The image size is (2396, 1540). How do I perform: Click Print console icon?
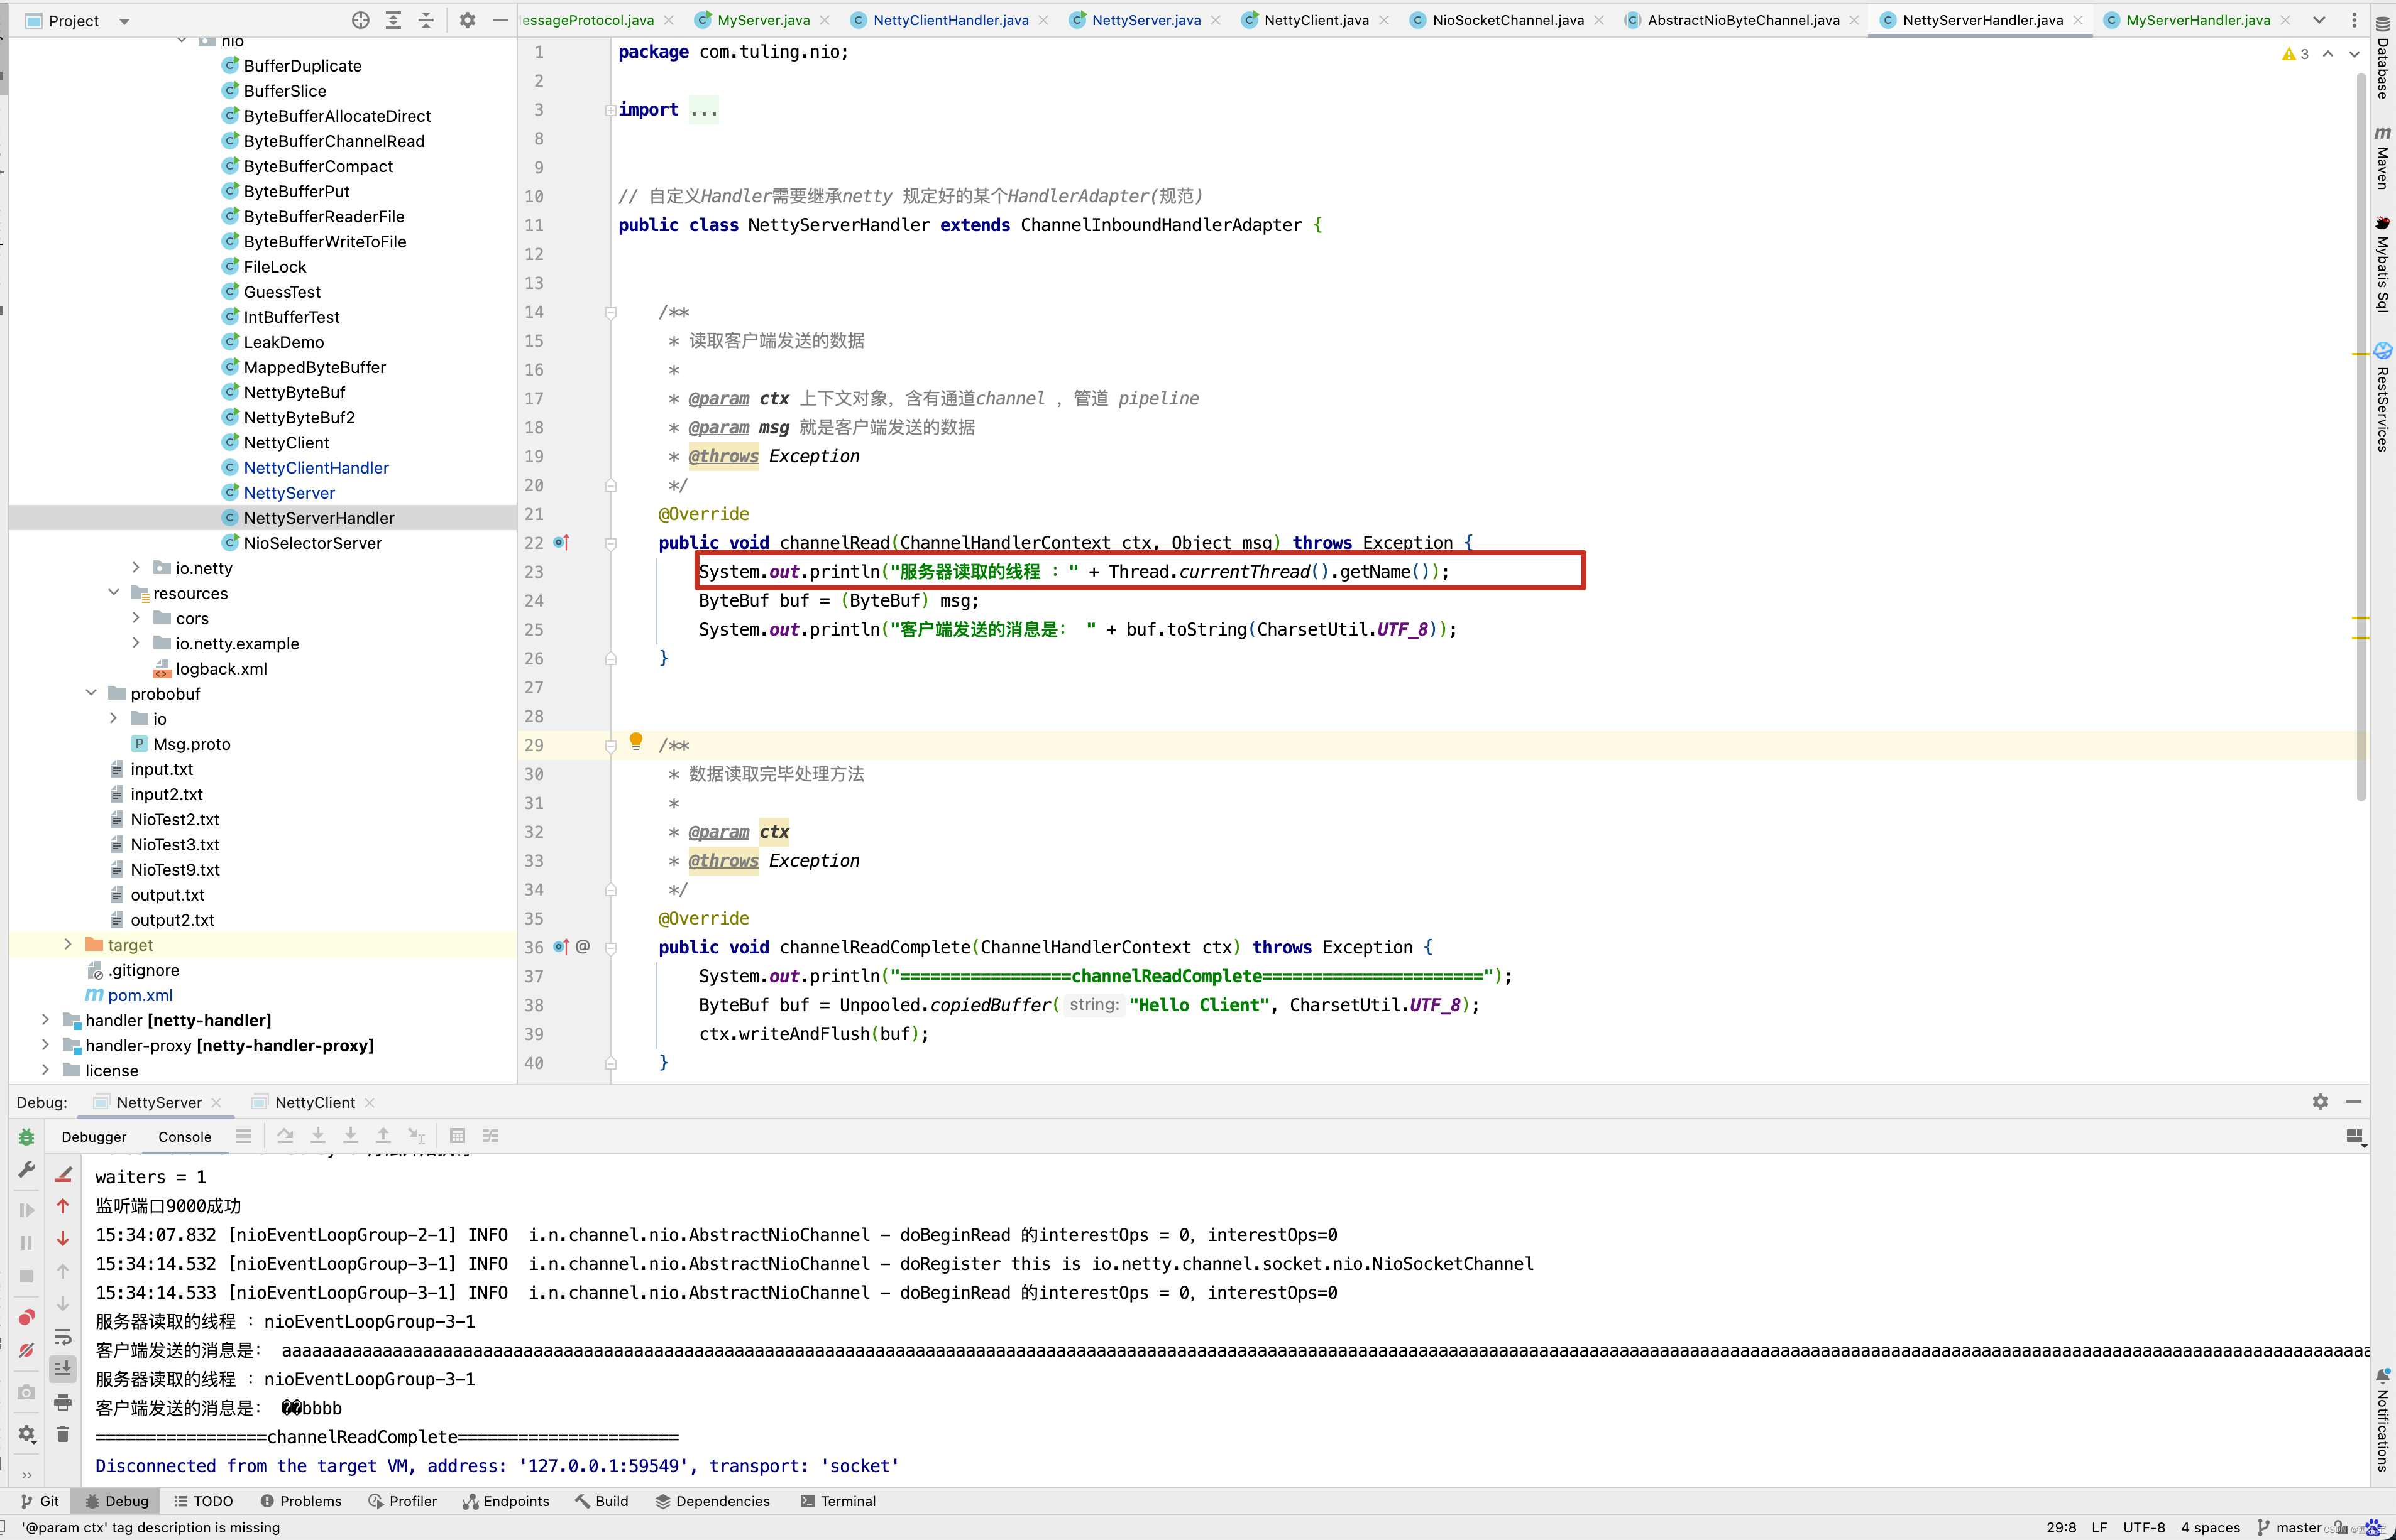click(x=63, y=1401)
